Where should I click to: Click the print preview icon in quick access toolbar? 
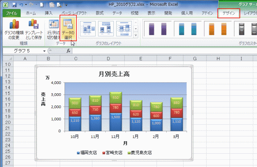click(x=59, y=5)
